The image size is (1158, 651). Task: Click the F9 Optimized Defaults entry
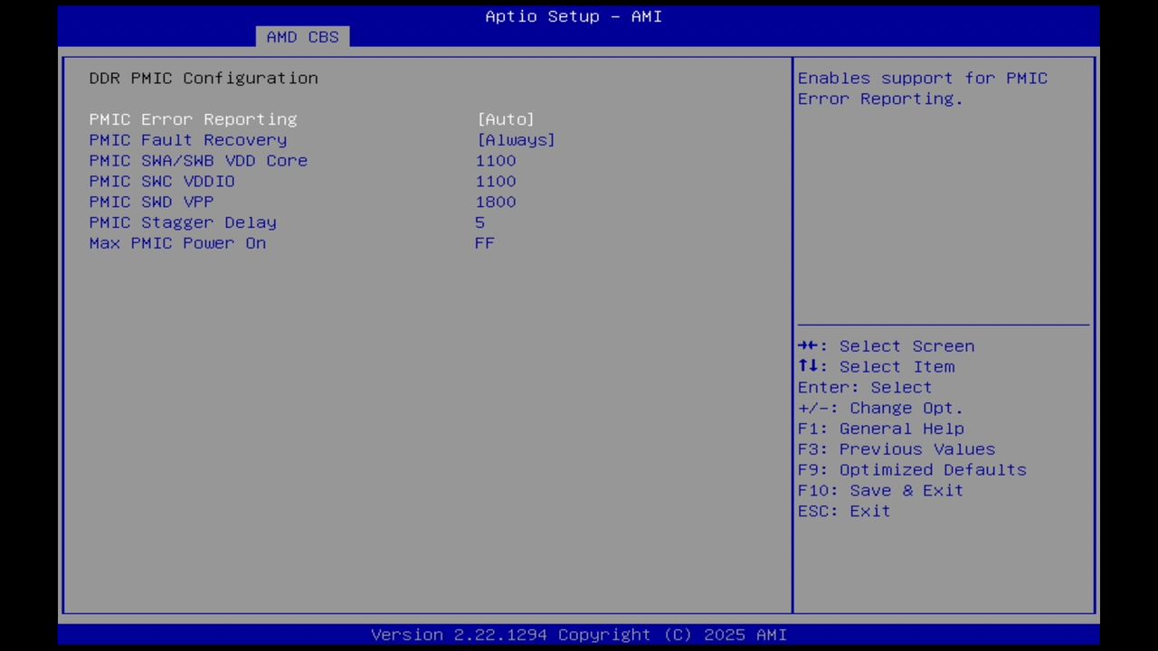(x=911, y=469)
